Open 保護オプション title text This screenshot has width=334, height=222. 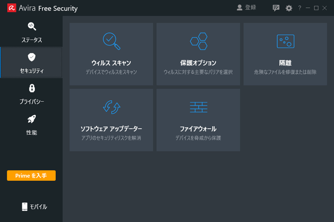tap(198, 63)
